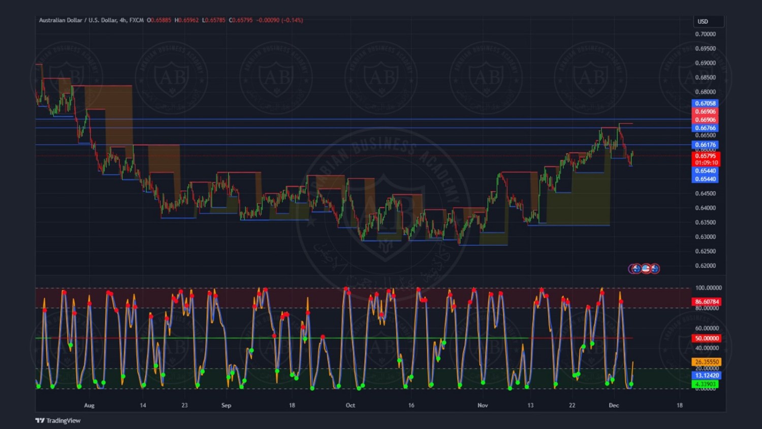This screenshot has width=762, height=429.
Task: Click the 0.64000 price axis tick
Action: (x=705, y=208)
